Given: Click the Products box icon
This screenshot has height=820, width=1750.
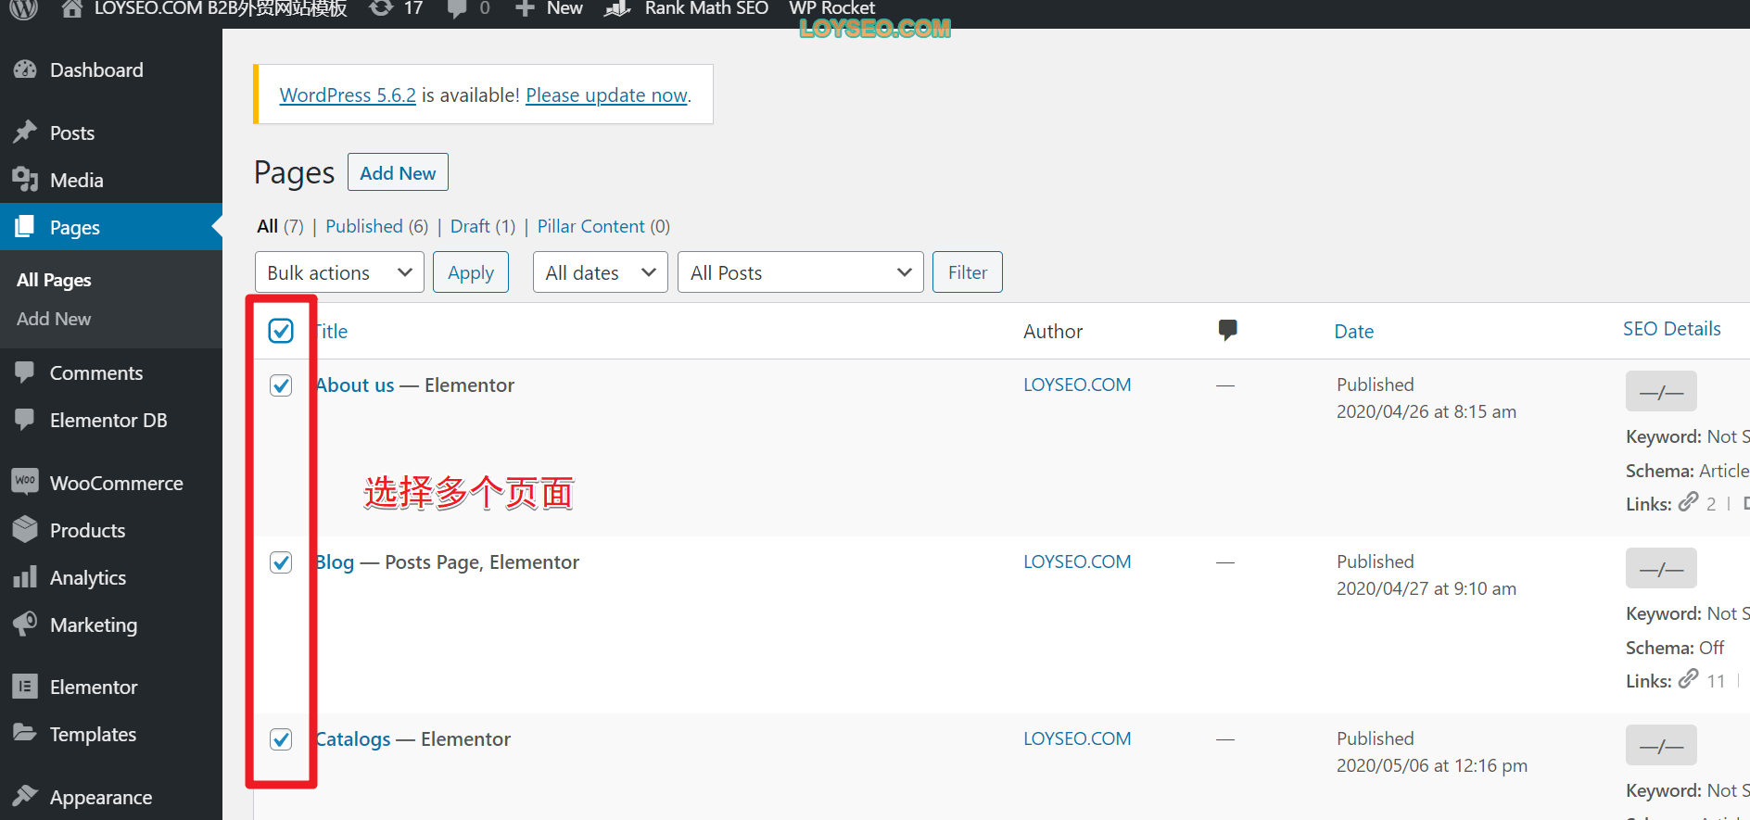Looking at the screenshot, I should tap(25, 530).
